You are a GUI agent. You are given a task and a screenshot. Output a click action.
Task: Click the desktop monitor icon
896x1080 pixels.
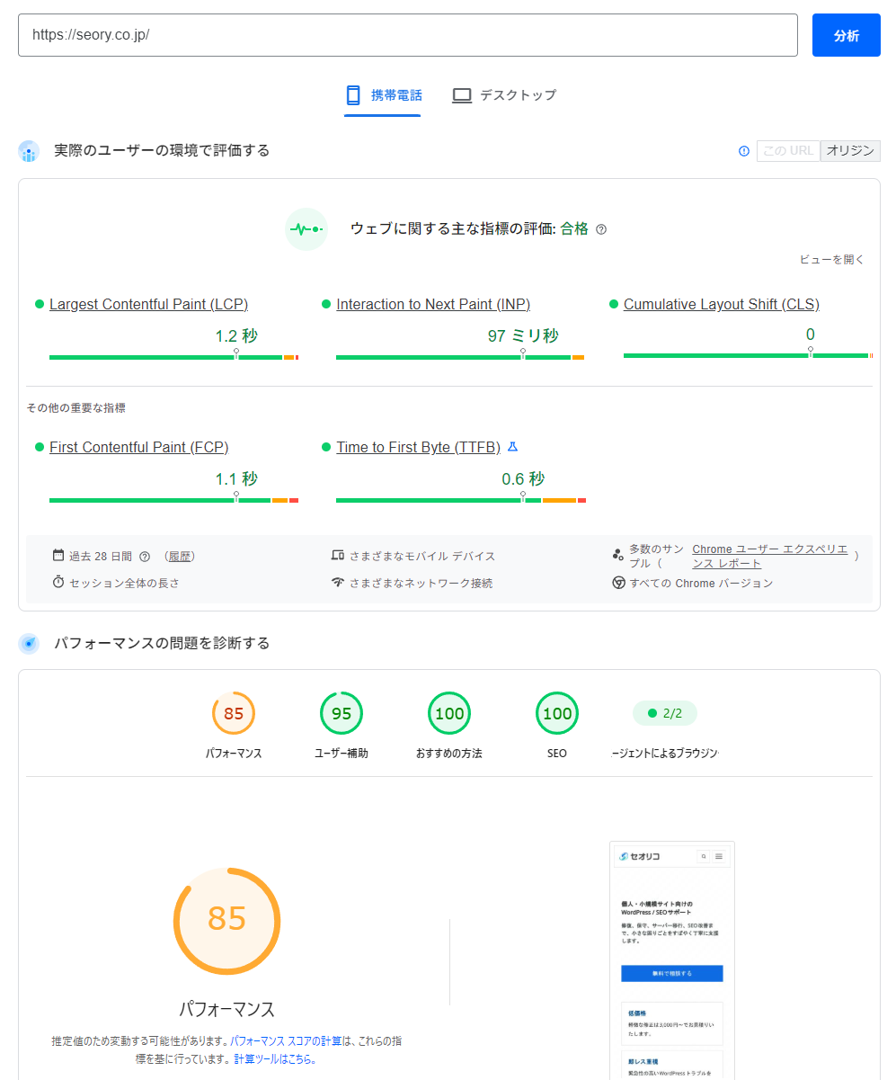[462, 95]
